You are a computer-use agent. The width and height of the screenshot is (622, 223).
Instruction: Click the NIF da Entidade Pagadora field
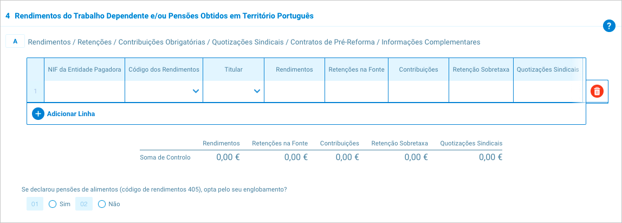point(84,91)
